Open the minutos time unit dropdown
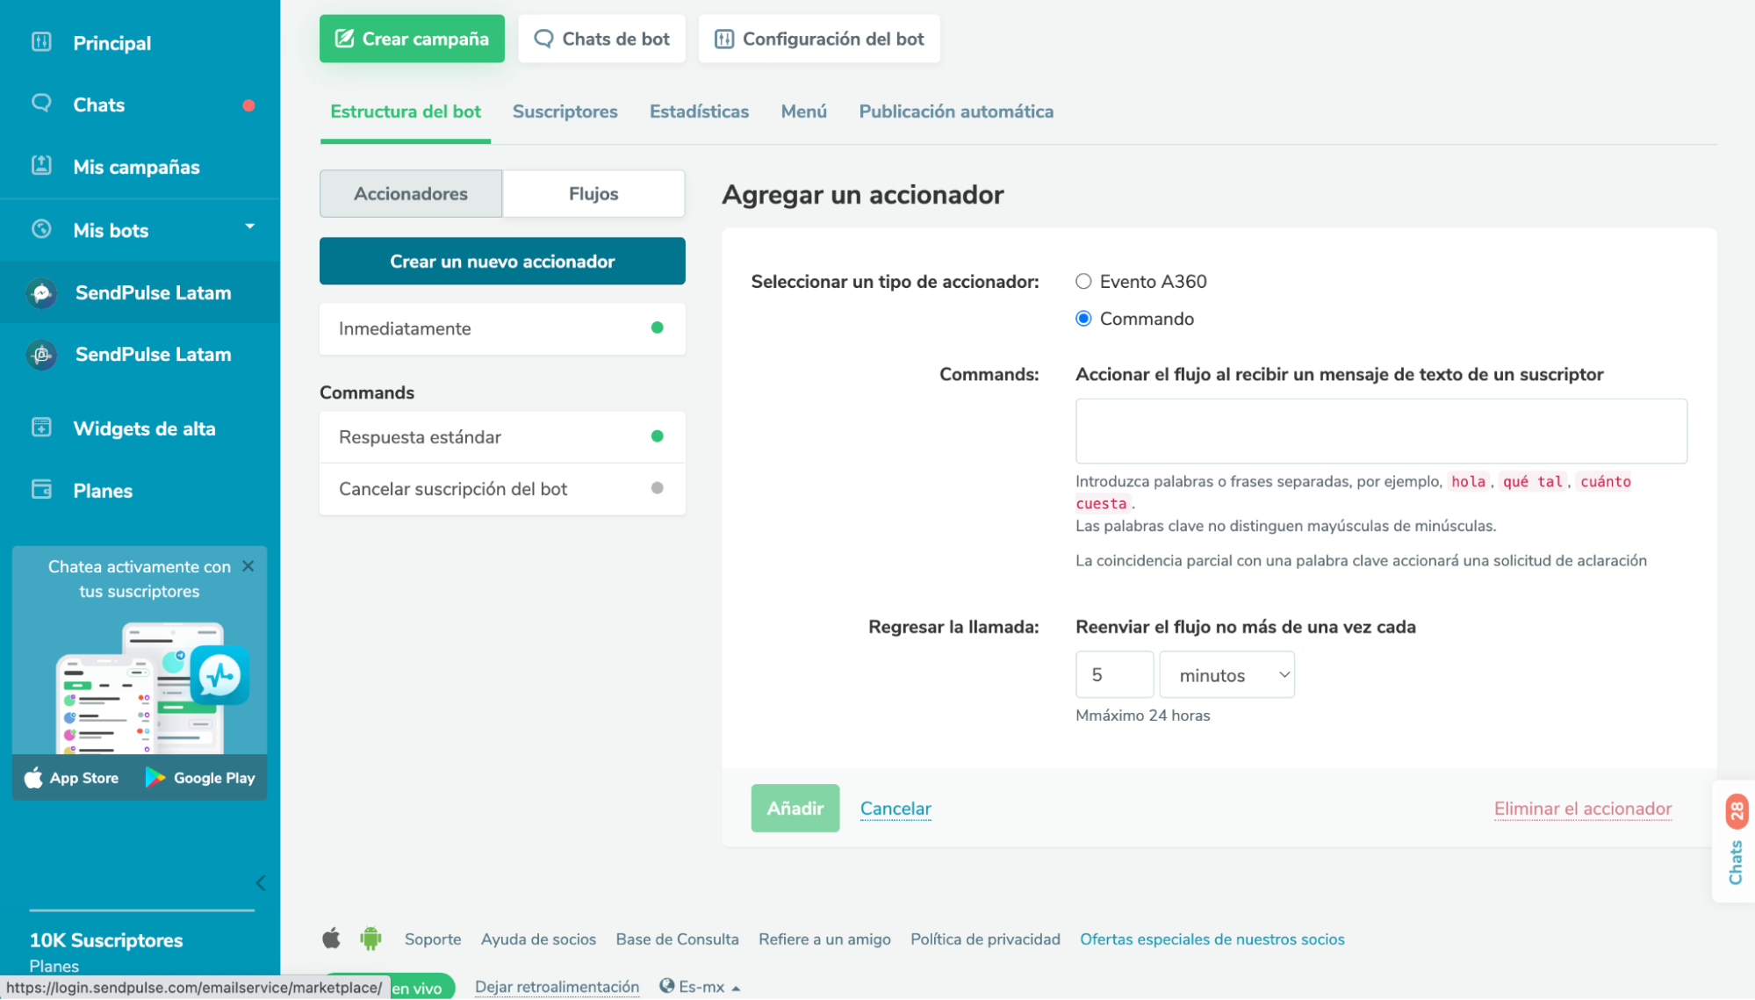 (1226, 674)
